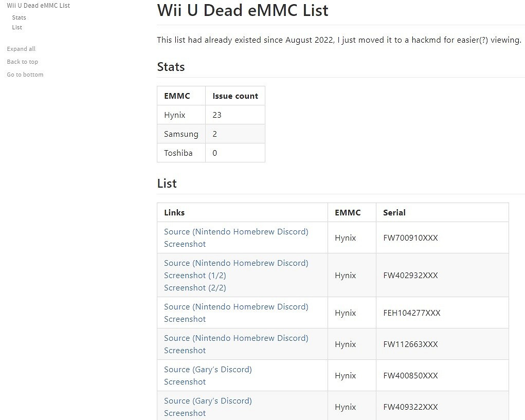Click the 'Stats' section heading in the page

coord(171,67)
